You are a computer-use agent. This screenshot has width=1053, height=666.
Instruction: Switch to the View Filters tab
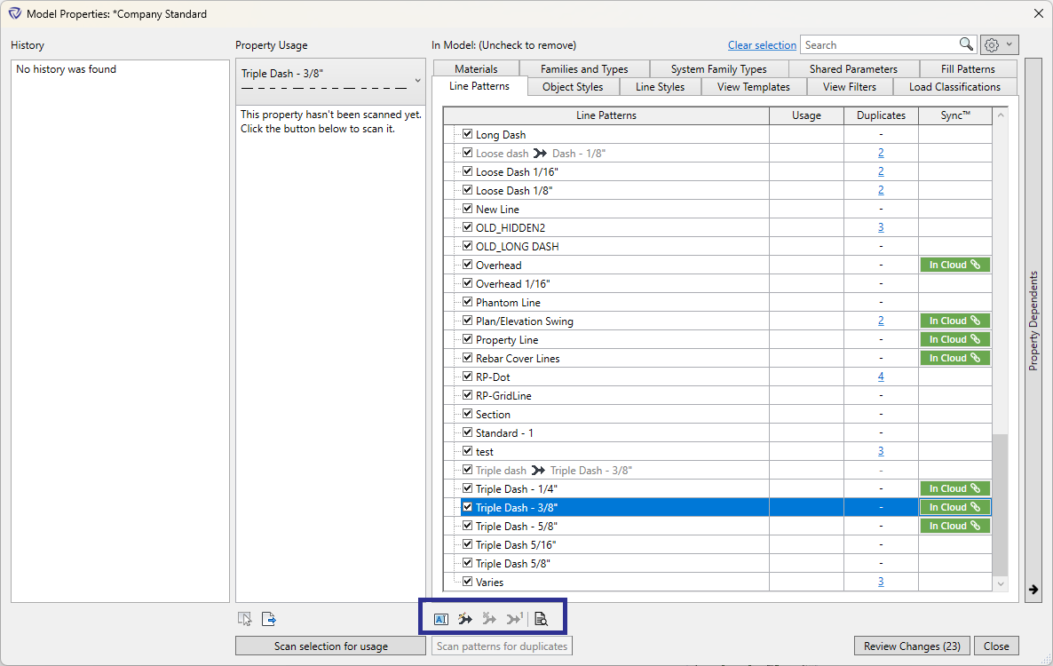850,87
